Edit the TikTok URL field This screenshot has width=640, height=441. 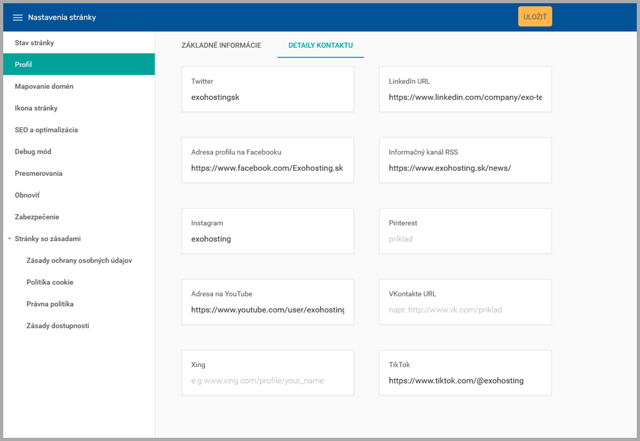click(x=465, y=380)
